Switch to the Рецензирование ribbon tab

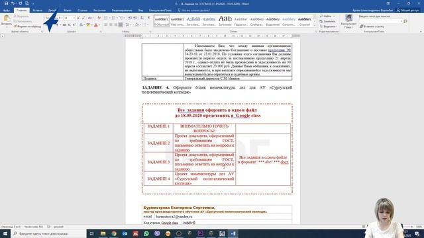(x=122, y=11)
